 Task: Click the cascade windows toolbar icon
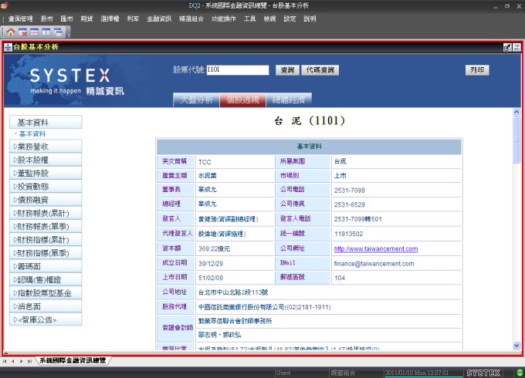58,32
